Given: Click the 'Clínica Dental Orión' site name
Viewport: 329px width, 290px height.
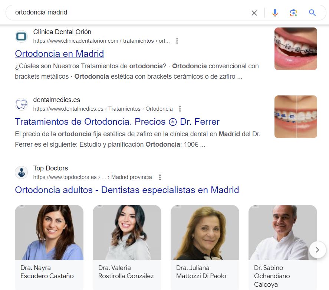Looking at the screenshot, I should pyautogui.click(x=62, y=32).
